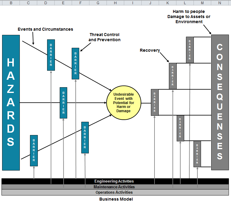
Task: Select the gray CONSEQUENSES block
Action: tap(220, 102)
